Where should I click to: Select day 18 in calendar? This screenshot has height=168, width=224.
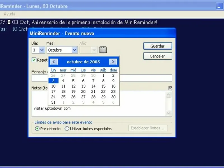click(63, 92)
